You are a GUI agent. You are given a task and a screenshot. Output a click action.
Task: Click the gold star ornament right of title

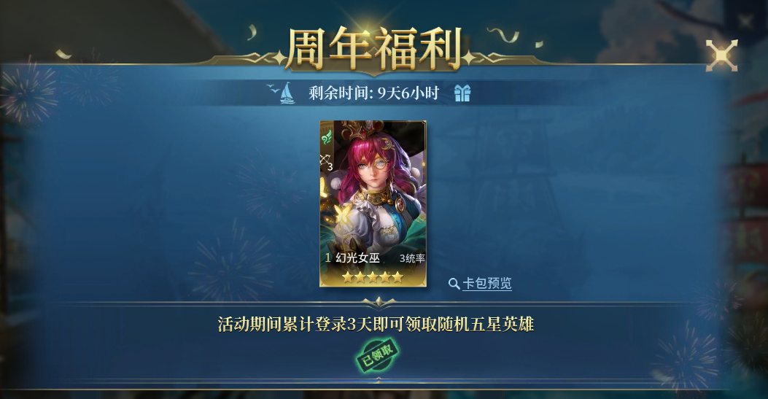469,58
